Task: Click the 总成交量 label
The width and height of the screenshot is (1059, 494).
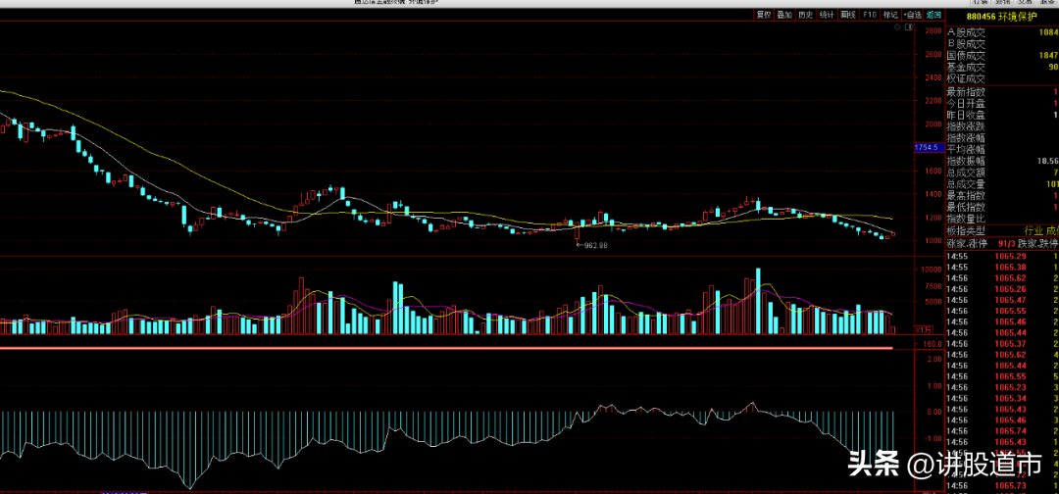Action: tap(966, 183)
